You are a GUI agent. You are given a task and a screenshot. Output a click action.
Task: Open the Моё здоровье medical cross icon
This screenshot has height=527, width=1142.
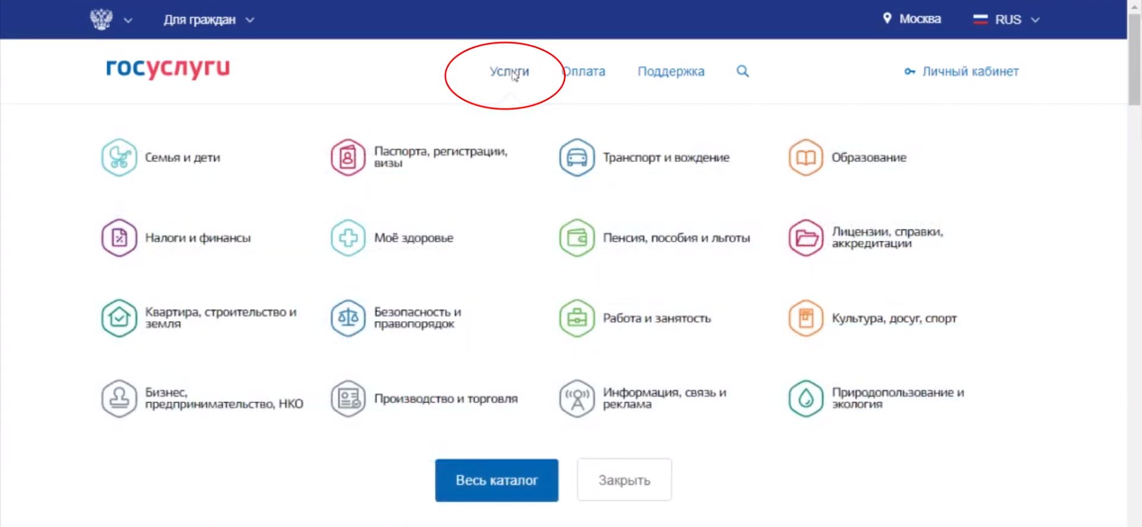(x=348, y=238)
